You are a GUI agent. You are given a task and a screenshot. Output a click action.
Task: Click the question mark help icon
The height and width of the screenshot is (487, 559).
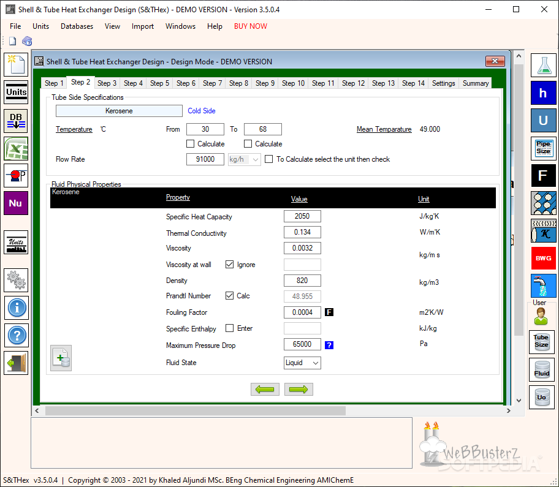[x=16, y=335]
